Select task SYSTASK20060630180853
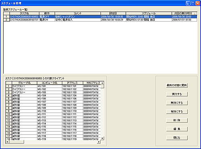 [25, 17]
